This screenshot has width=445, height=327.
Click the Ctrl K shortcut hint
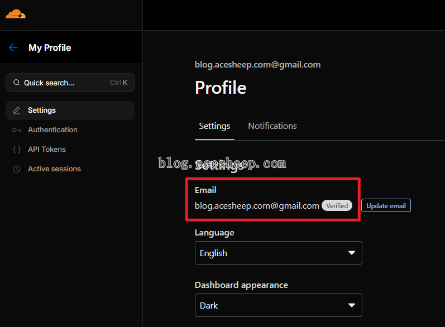(118, 83)
